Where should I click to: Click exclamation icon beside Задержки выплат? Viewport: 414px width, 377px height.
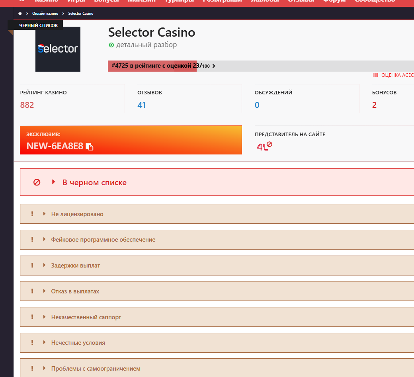[x=32, y=265]
